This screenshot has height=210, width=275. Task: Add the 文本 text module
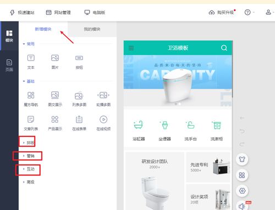pos(31,62)
